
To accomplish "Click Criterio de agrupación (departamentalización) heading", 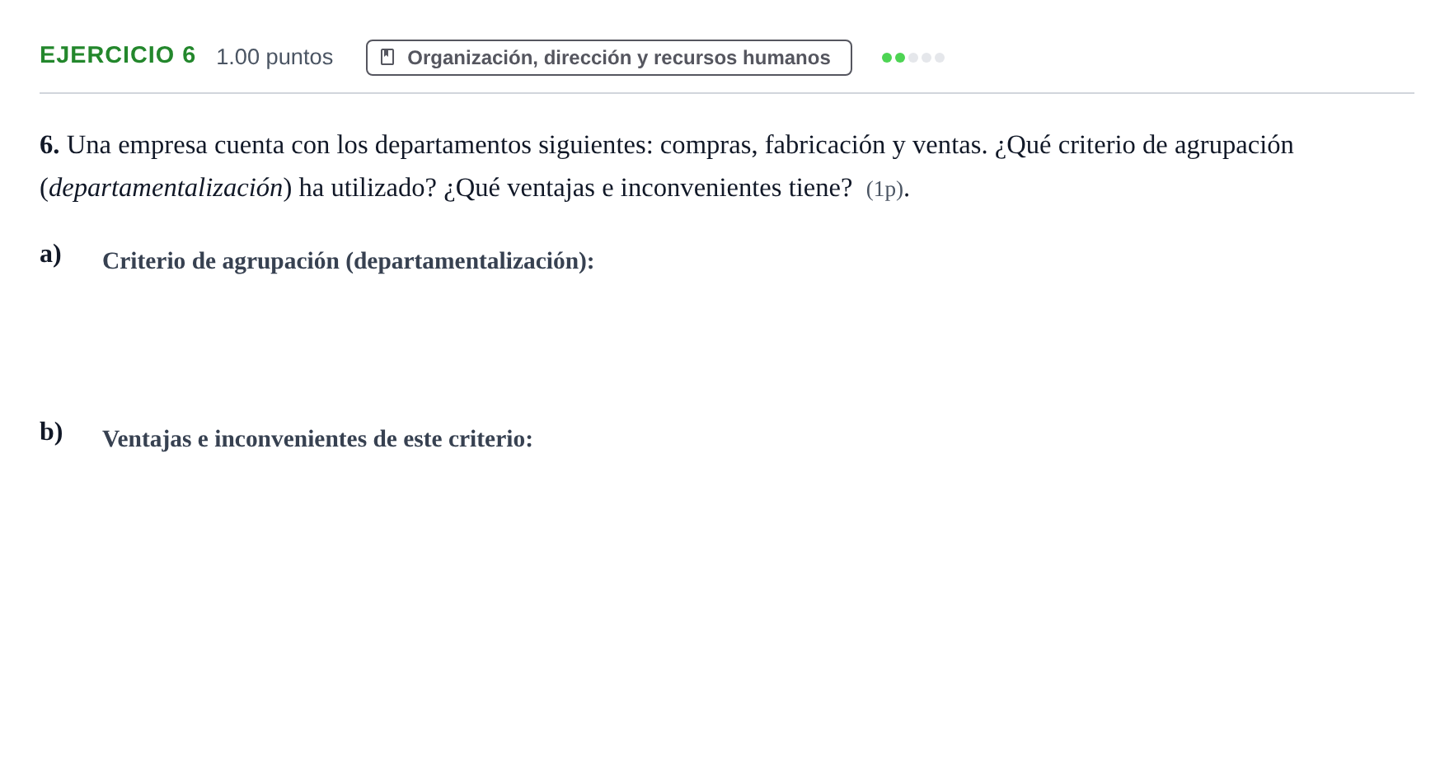I will pos(348,260).
